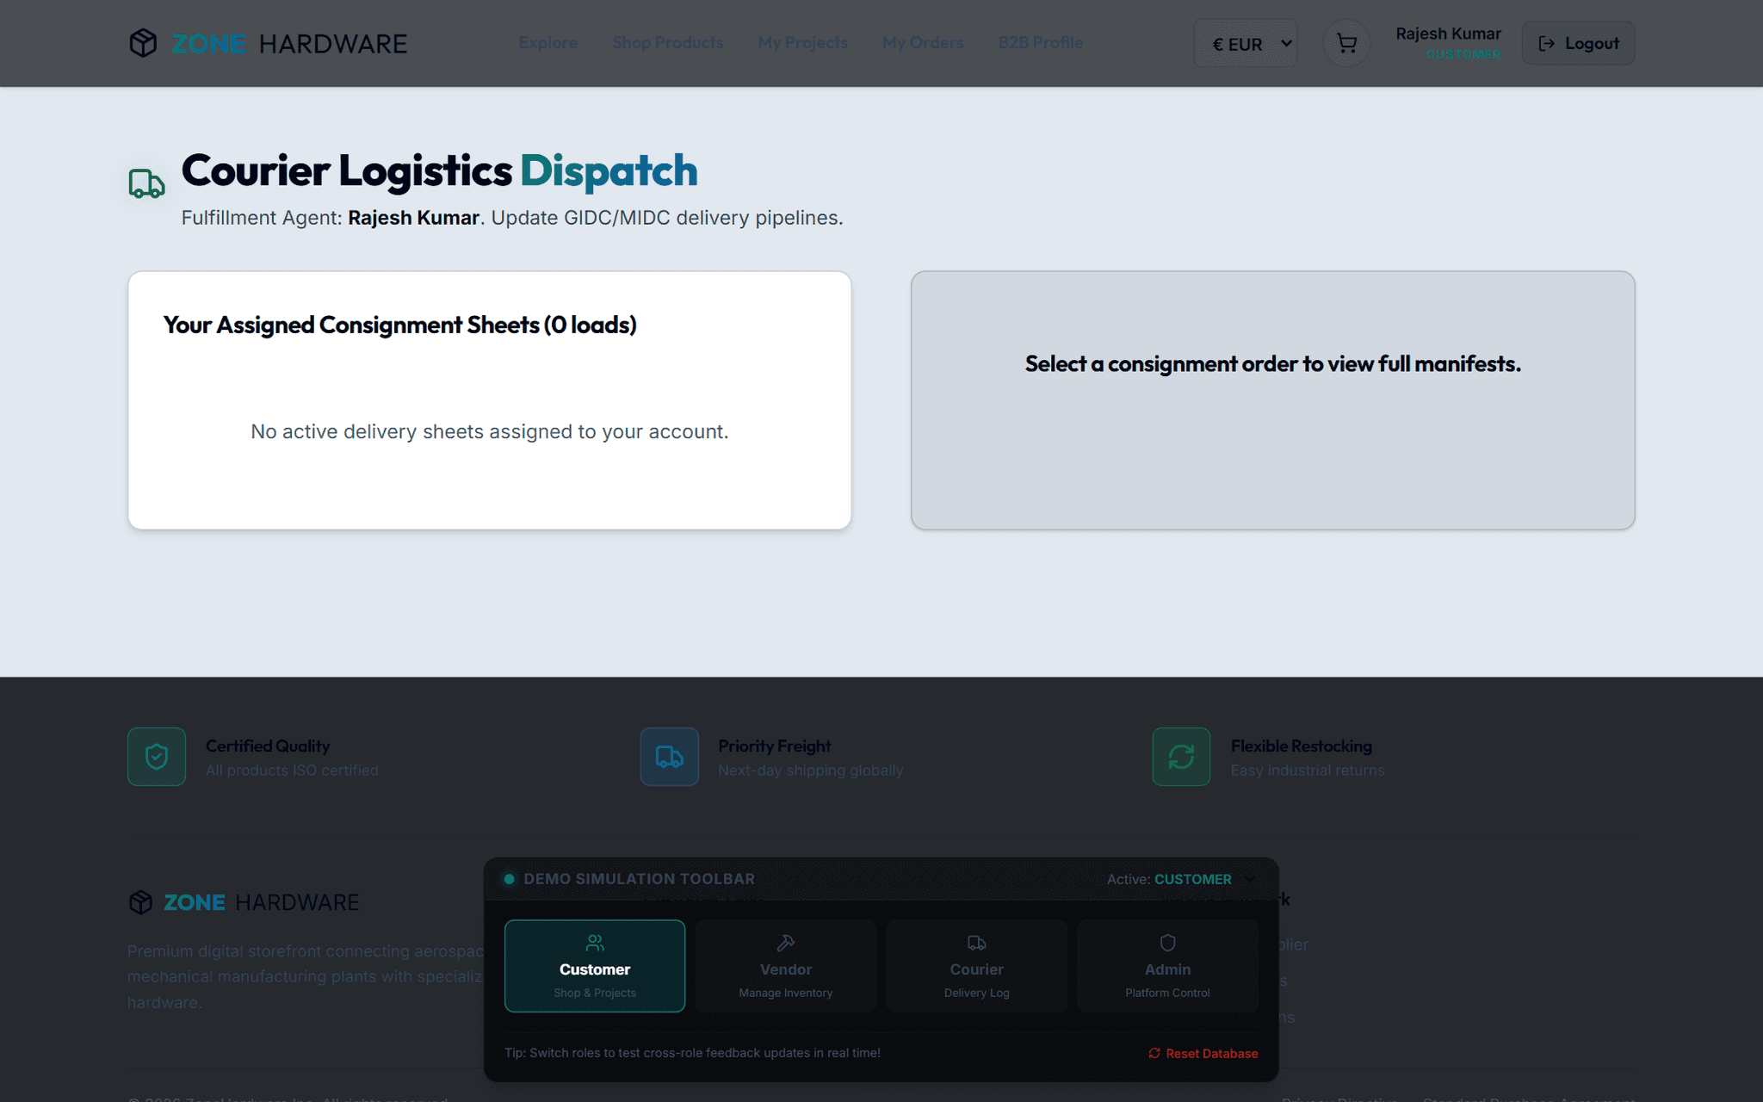Collapse the demo simulation toolbar chevron
Screen dimensions: 1763x1102
1250,879
